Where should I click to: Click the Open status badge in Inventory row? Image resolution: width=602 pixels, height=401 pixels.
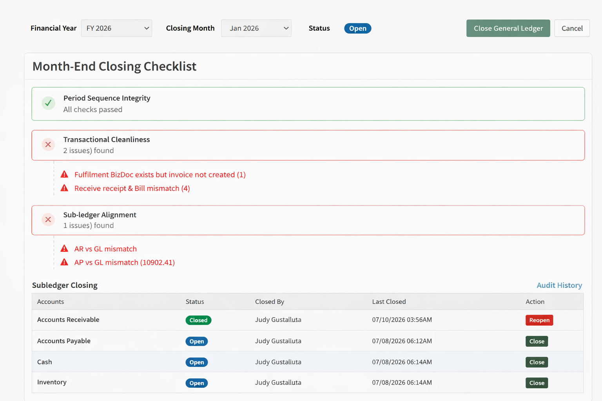(197, 383)
